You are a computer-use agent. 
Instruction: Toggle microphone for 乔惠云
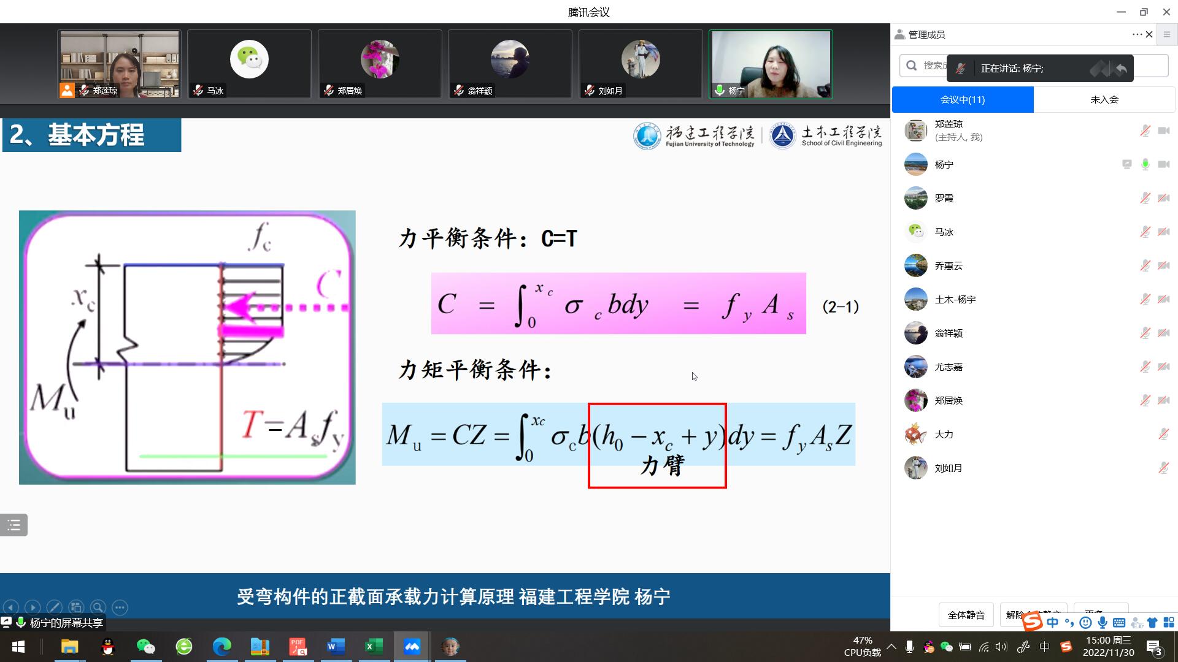(x=1145, y=265)
